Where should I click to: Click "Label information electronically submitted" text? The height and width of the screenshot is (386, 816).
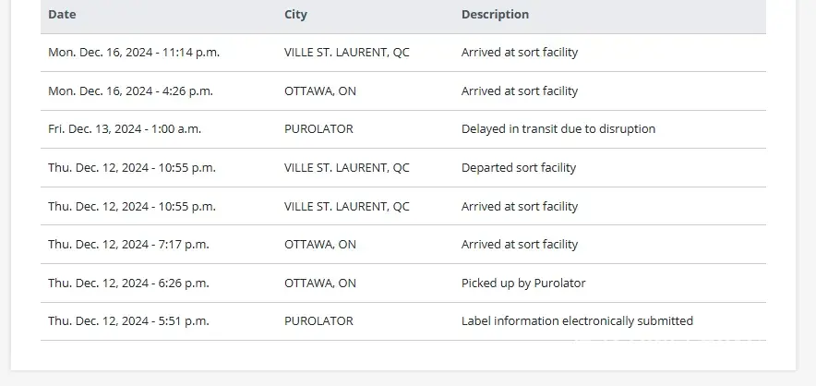click(577, 321)
